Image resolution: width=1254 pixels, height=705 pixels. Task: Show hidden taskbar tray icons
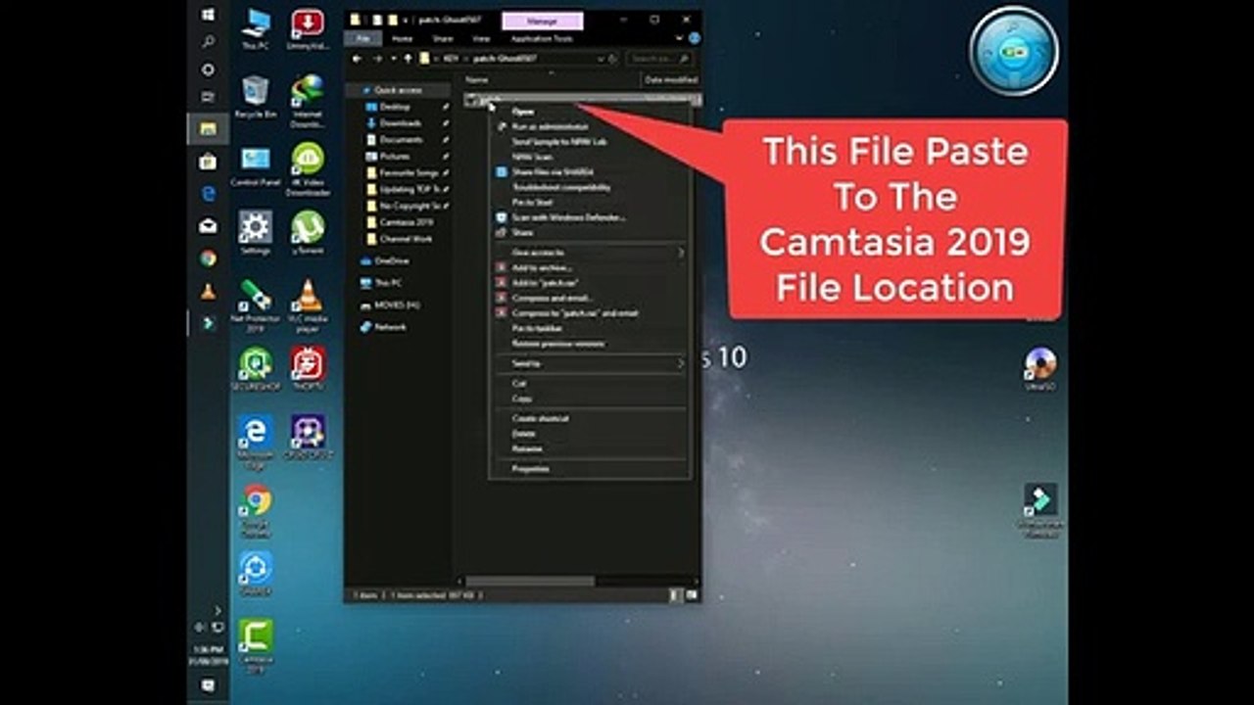[217, 611]
